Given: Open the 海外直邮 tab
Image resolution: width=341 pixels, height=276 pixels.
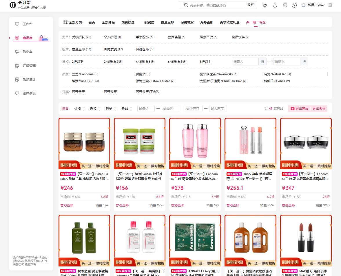Looking at the screenshot, I should coord(207,22).
